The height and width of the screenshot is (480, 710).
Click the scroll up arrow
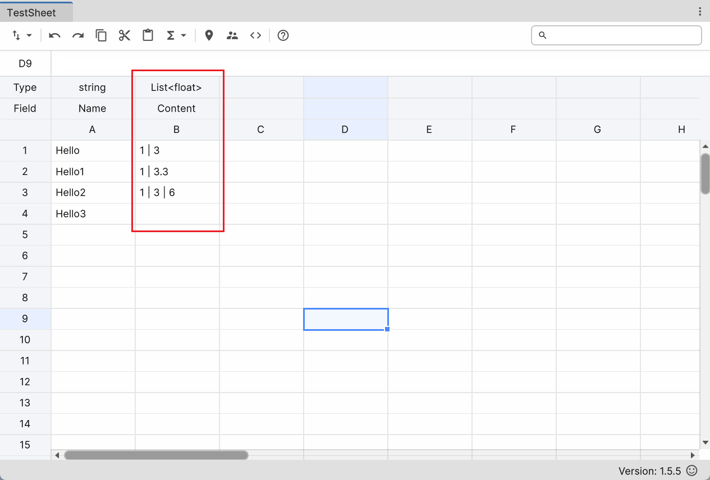click(706, 146)
